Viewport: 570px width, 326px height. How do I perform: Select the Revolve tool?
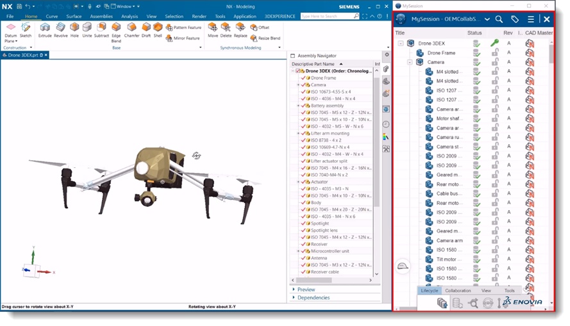(61, 30)
